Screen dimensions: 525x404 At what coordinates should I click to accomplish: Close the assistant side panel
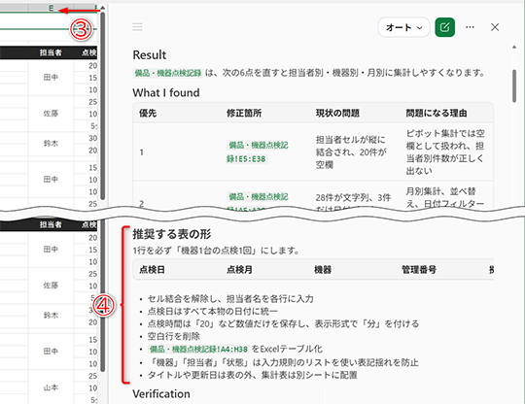tap(495, 27)
